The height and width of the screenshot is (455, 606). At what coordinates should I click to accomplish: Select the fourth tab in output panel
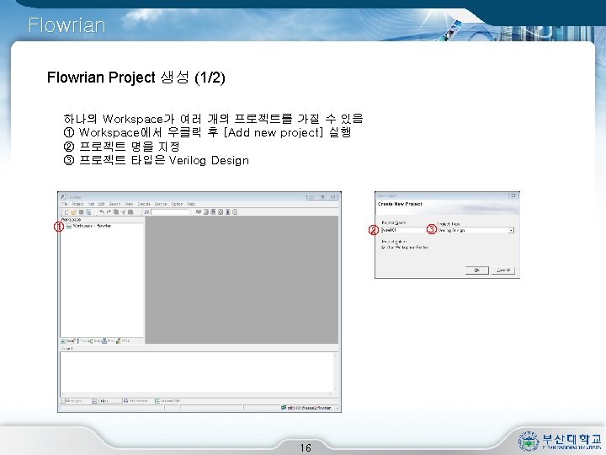click(x=167, y=401)
